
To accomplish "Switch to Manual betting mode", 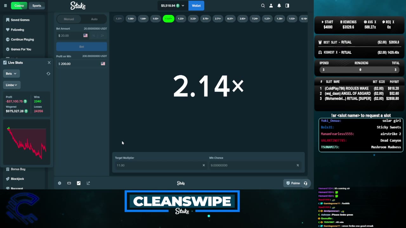I will (69, 19).
